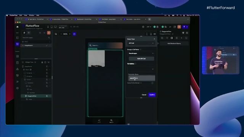Zoom in the canvas with plus
The image size is (244, 137).
[x=70, y=34]
